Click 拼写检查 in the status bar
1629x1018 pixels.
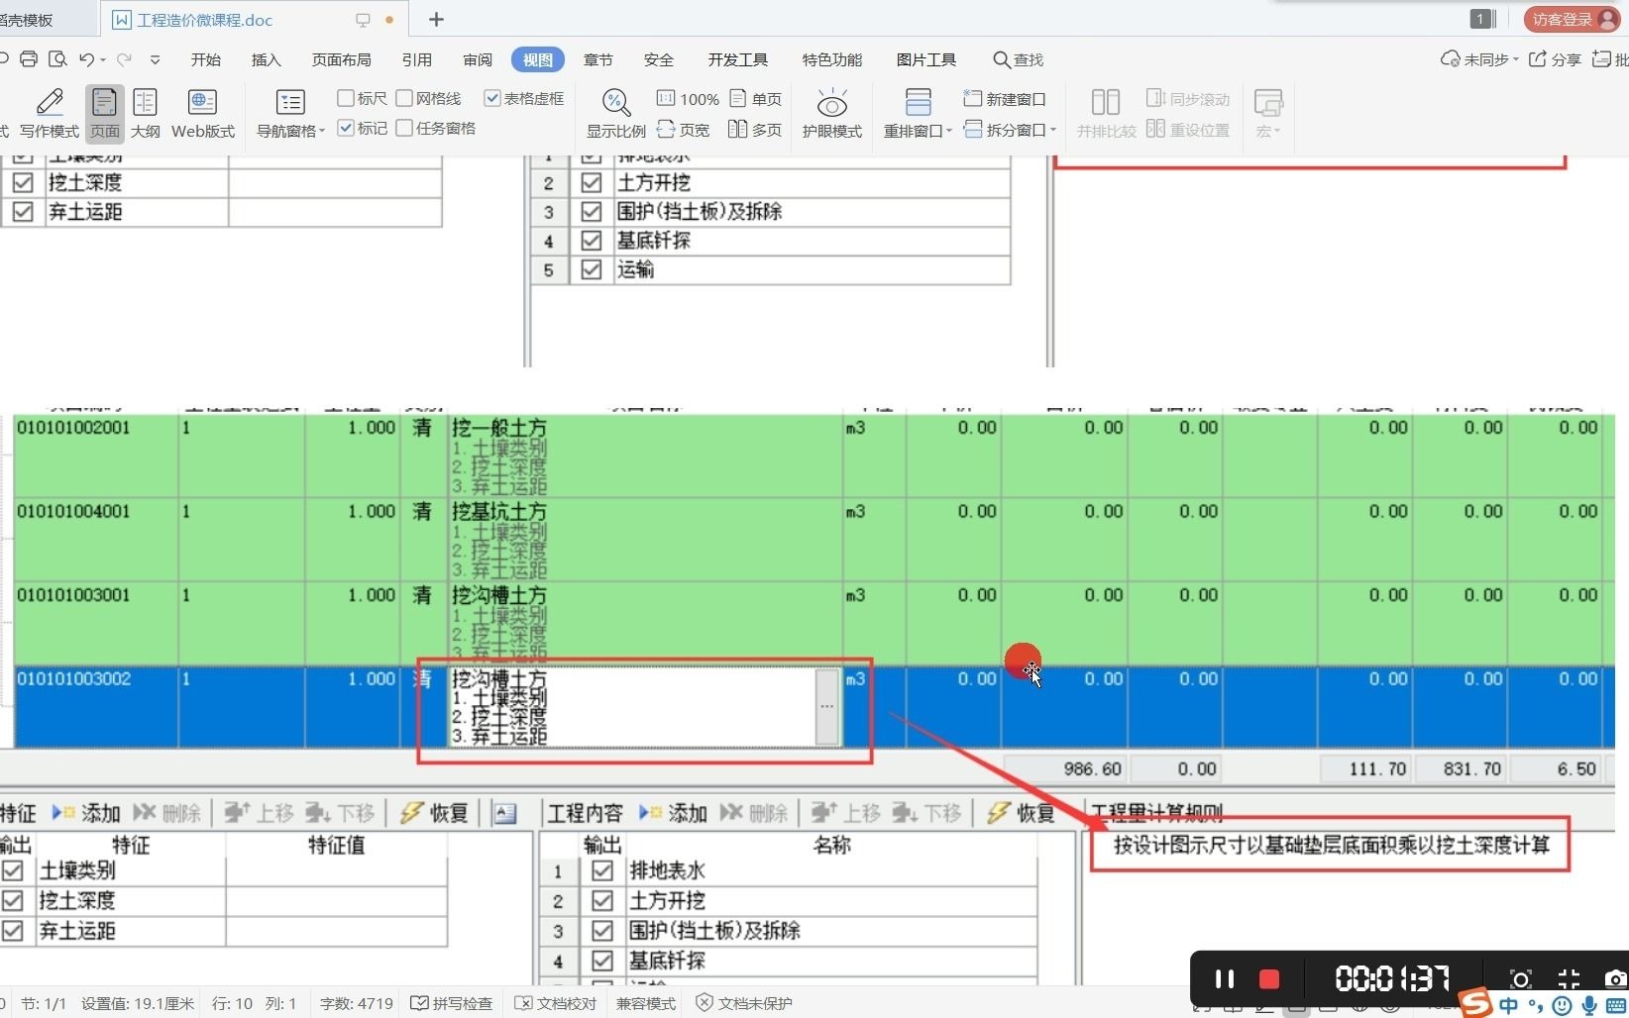coord(451,1003)
